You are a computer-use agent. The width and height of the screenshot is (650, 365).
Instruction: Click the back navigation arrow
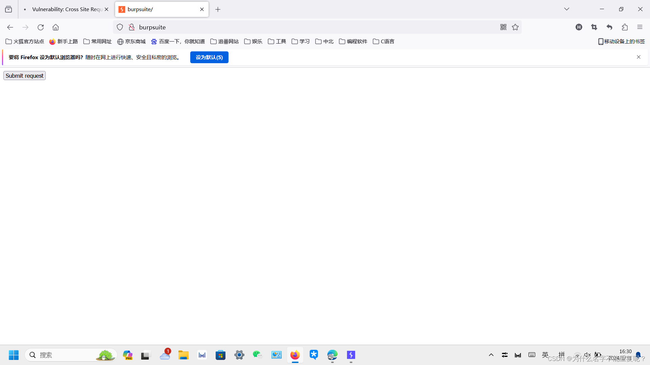pyautogui.click(x=10, y=27)
